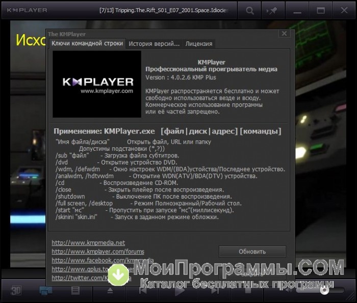Click the playing file title in title bar

click(x=164, y=11)
